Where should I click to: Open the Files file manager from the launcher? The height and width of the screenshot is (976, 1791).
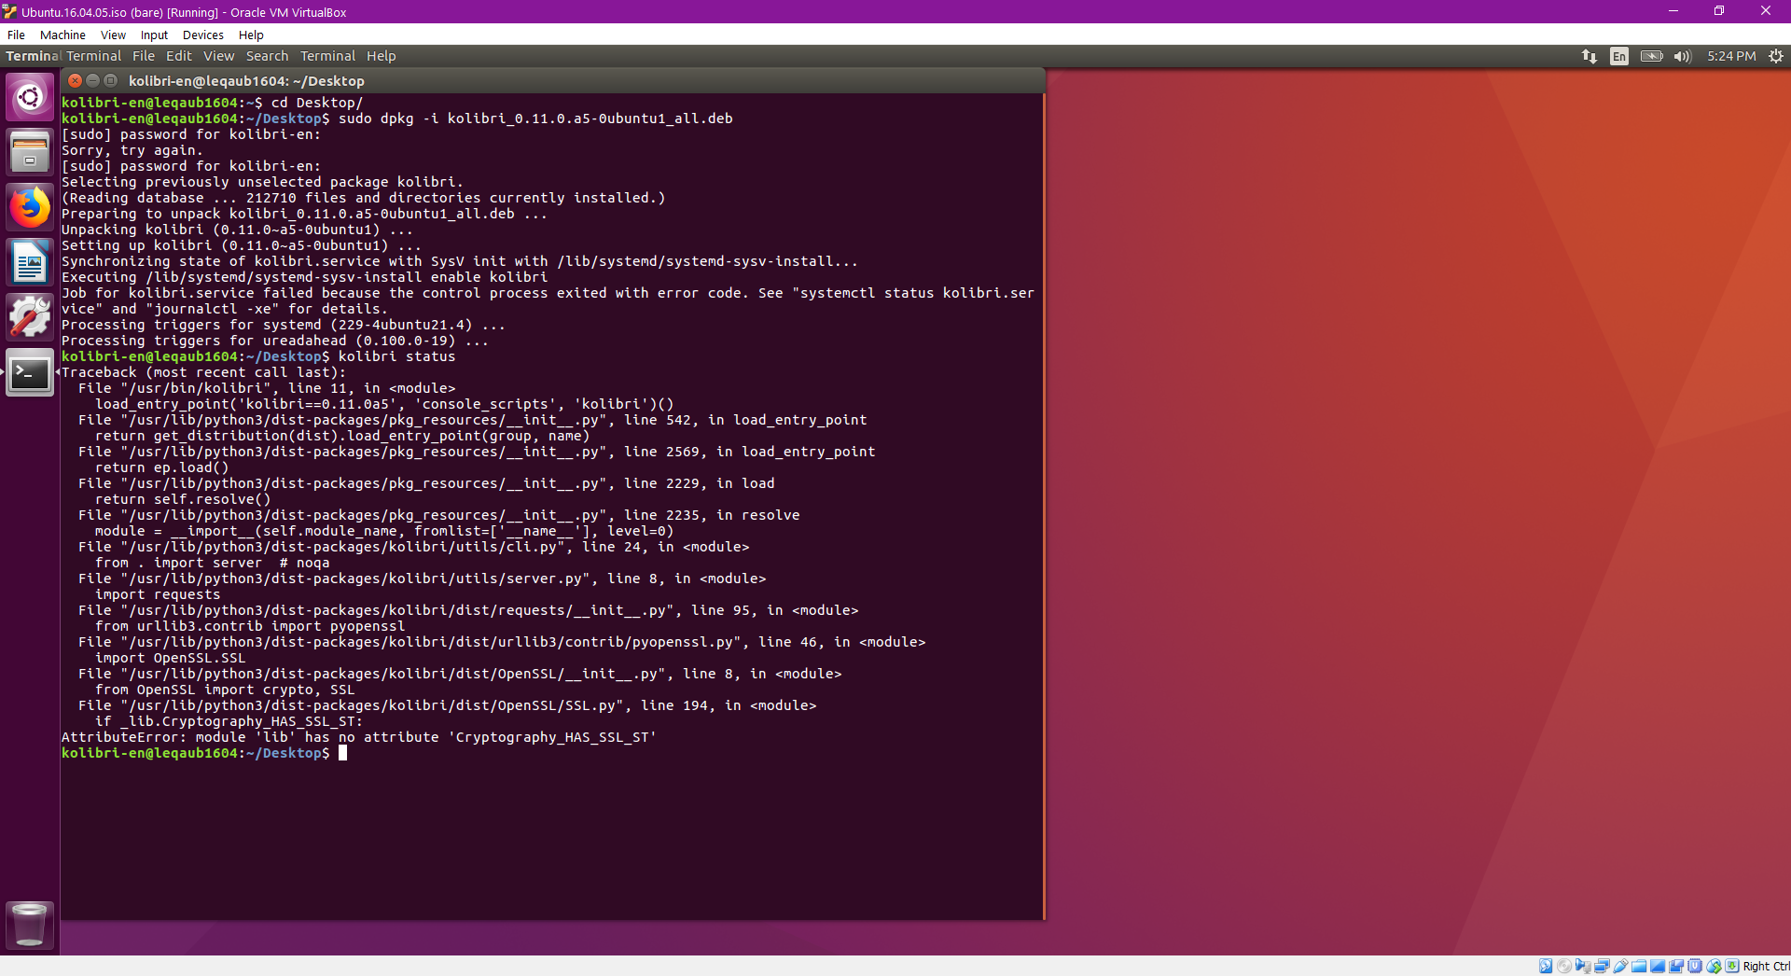click(x=30, y=151)
